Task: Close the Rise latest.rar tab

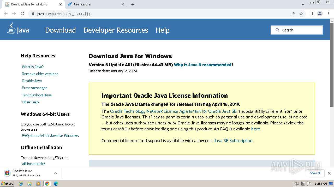Action: (x=123, y=4)
